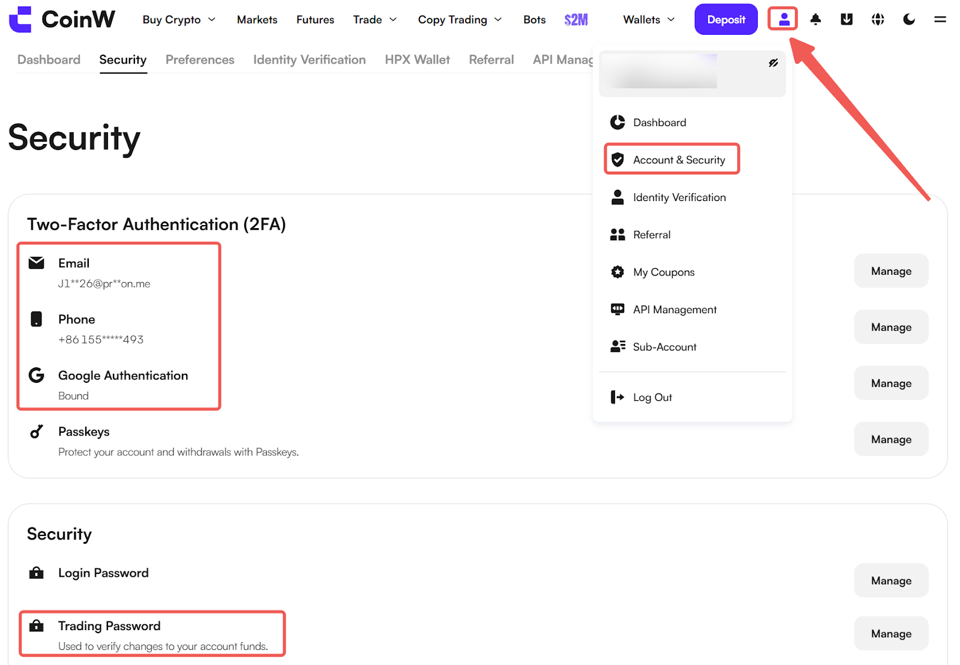Choose Log Out from the profile menu
Viewport: 960px width, 665px height.
click(x=652, y=397)
